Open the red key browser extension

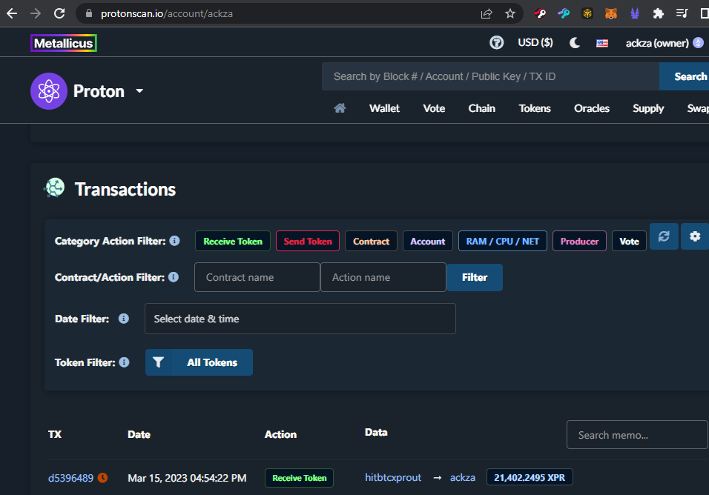pos(540,13)
